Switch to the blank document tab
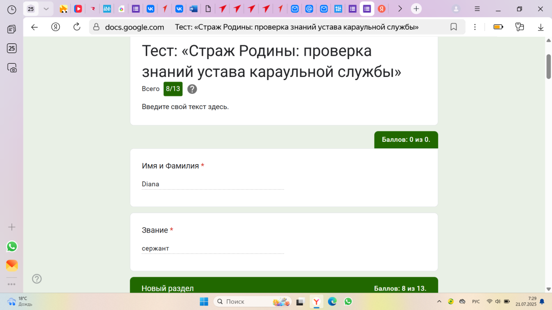Image resolution: width=552 pixels, height=310 pixels. [208, 9]
